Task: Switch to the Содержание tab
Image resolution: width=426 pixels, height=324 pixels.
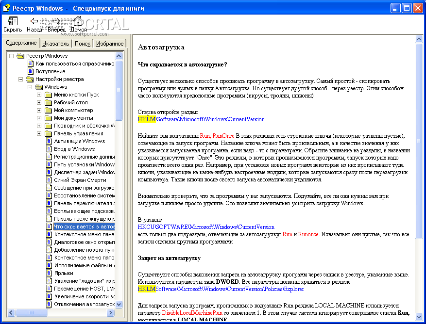Action: (21, 43)
